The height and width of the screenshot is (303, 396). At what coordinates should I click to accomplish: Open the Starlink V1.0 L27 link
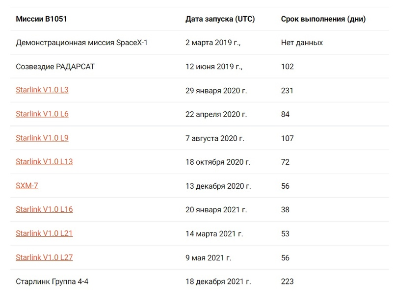(44, 258)
